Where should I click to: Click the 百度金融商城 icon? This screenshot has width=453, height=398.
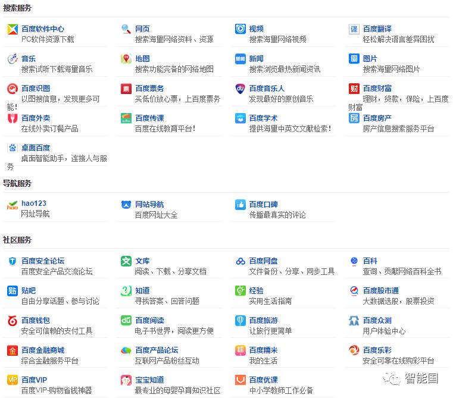pos(13,350)
